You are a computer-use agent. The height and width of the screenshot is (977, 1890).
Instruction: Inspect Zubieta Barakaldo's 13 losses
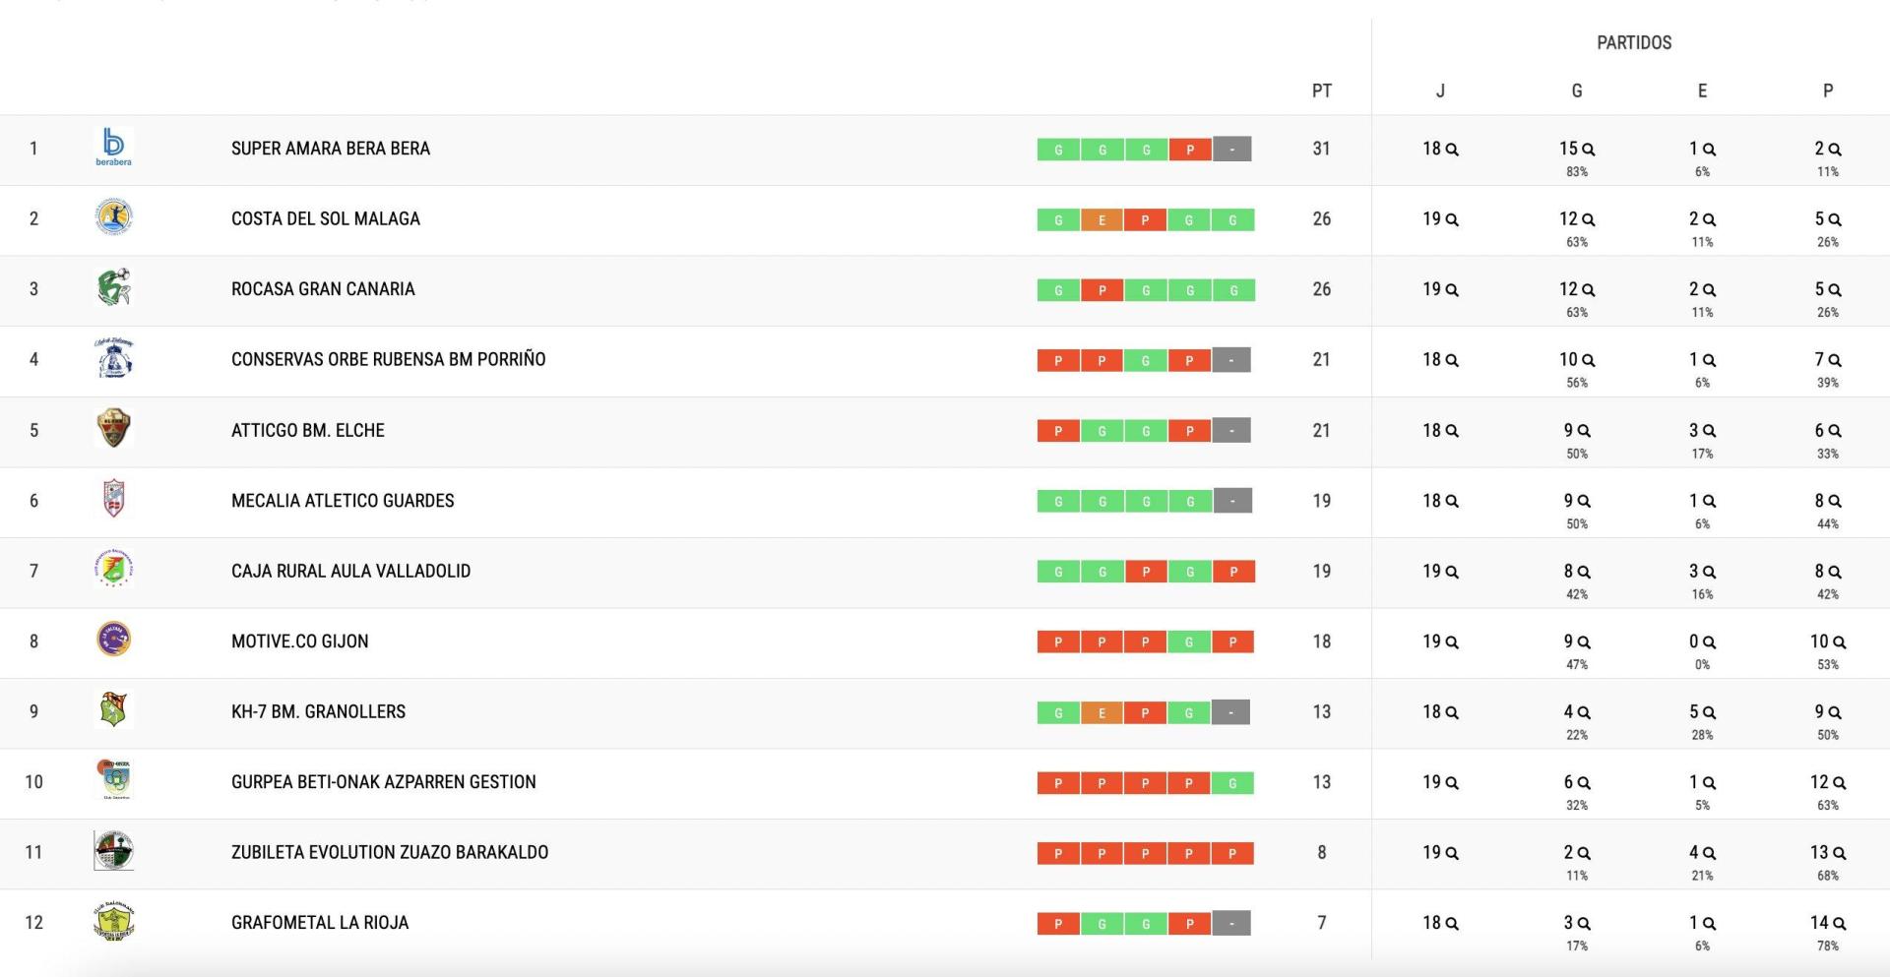[x=1828, y=852]
